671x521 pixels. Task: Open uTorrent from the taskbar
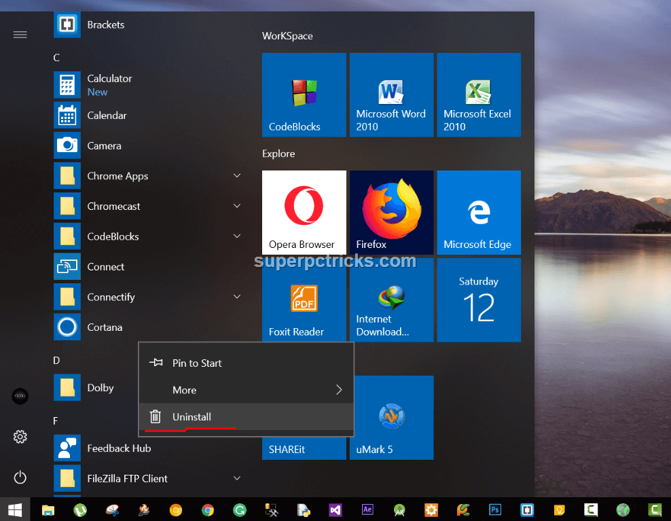[80, 510]
